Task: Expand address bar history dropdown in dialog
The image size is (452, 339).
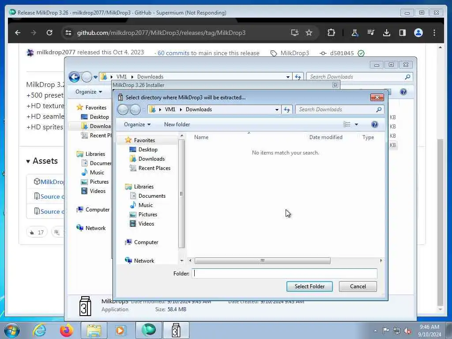Action: coord(277,109)
